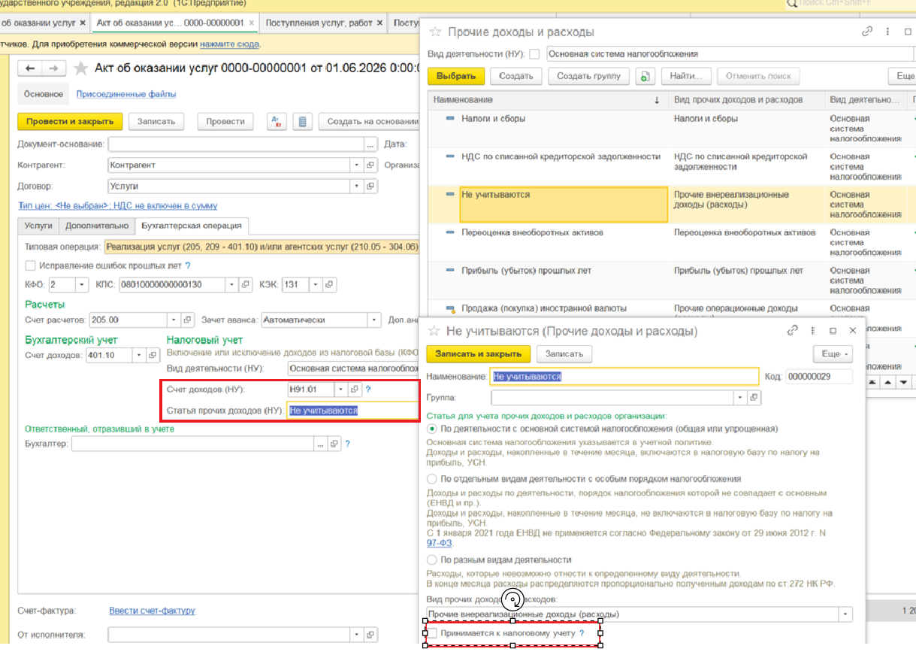
Task: Go back with the left arrow button
Action: [30, 68]
